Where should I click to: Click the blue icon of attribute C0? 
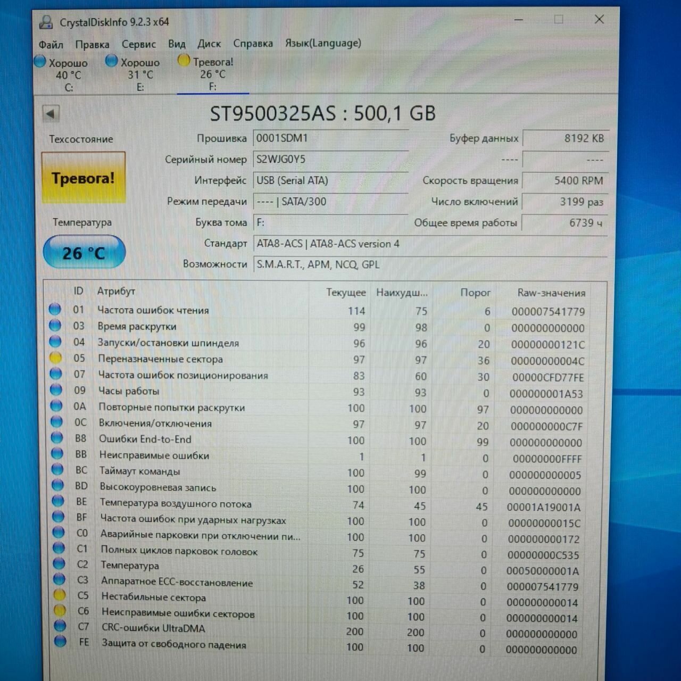tap(59, 533)
